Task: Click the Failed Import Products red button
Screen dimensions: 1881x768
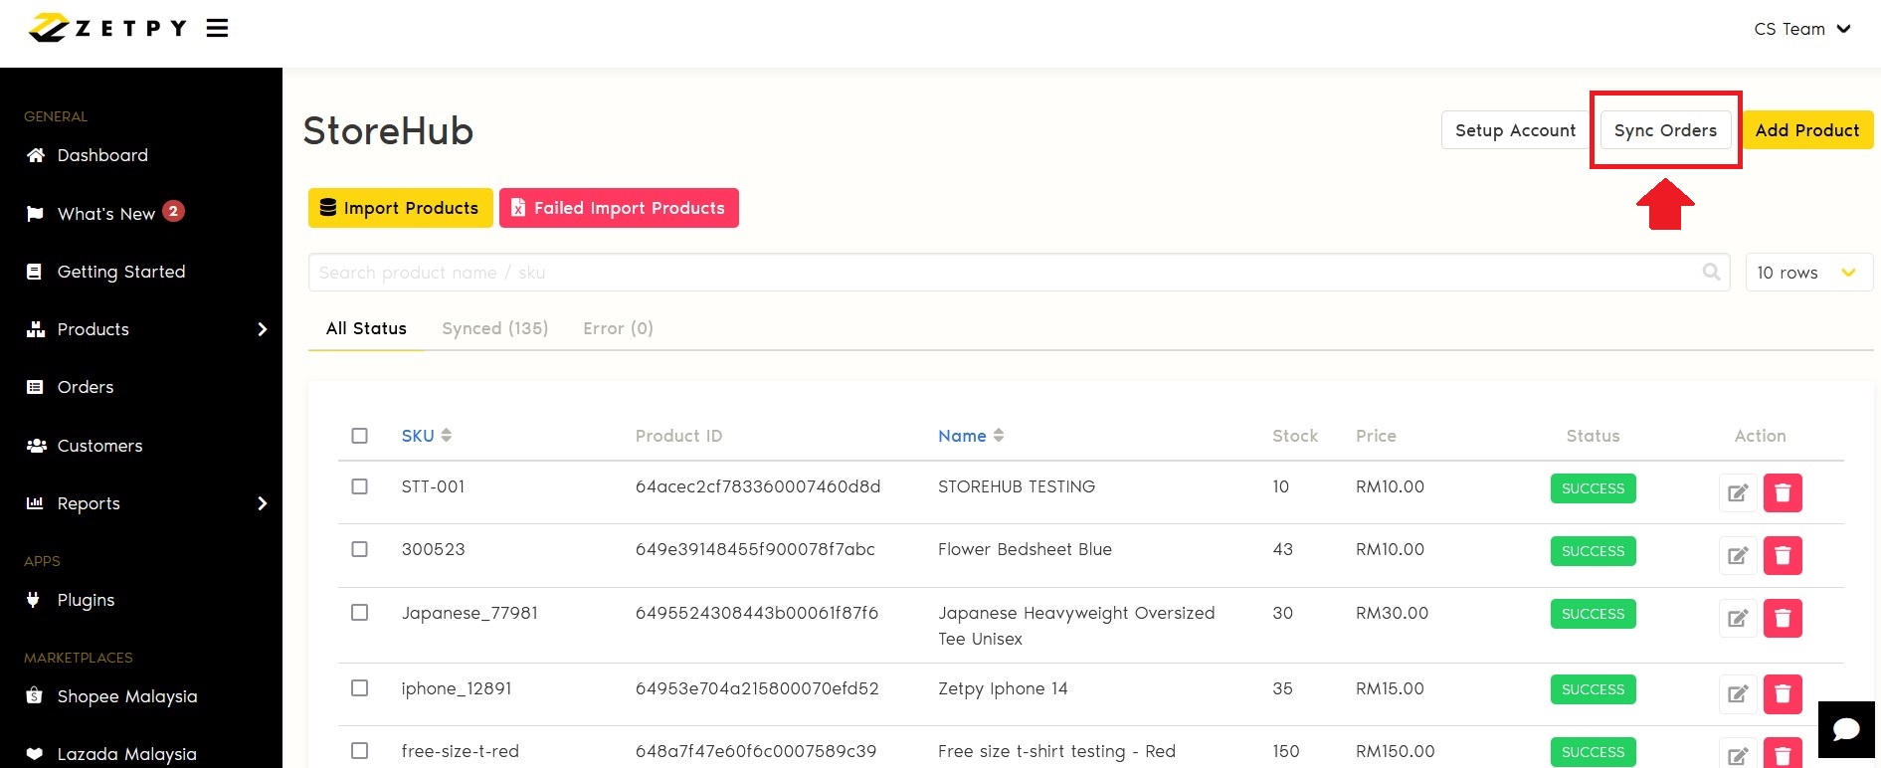Action: (x=619, y=208)
